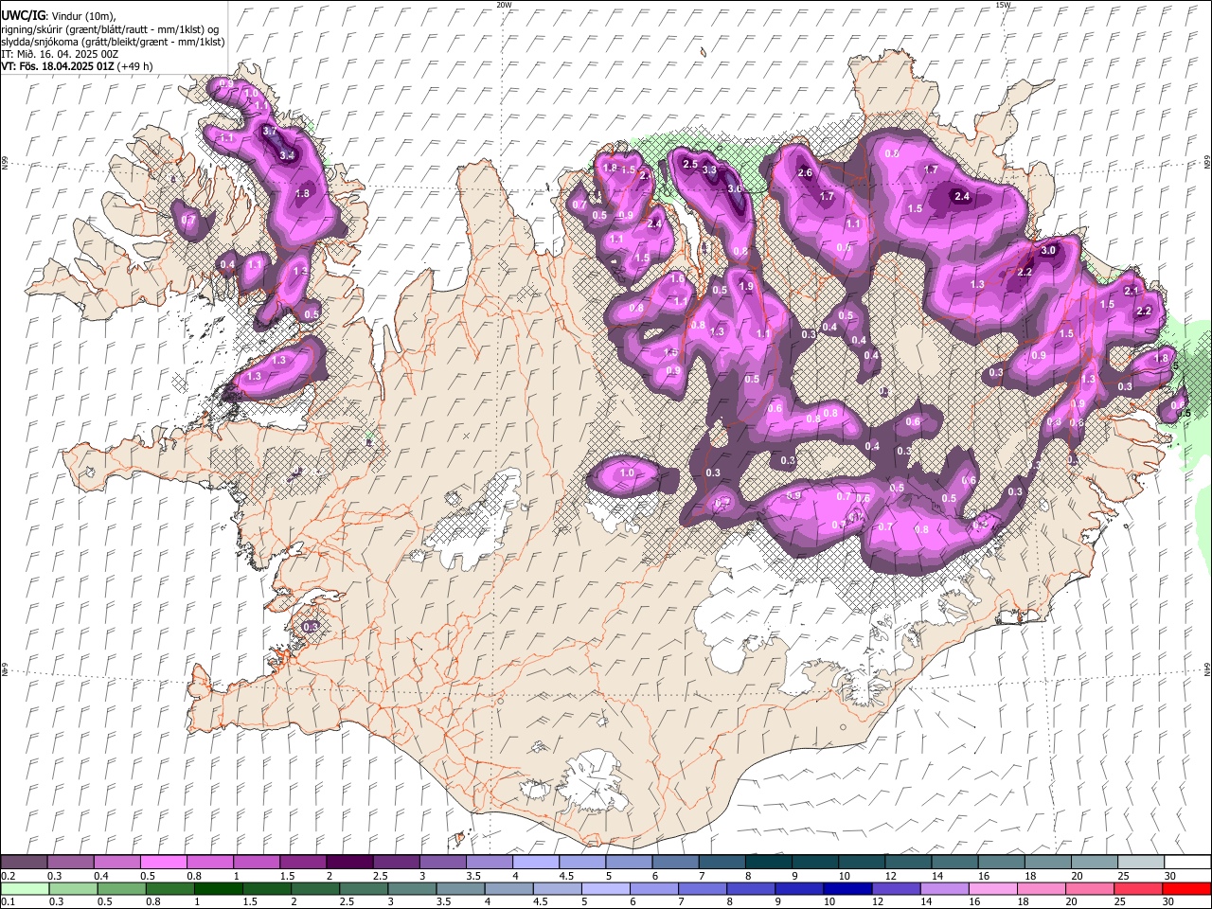Click the 'rigning/skúrir' legend description line
This screenshot has height=909, width=1212.
(110, 28)
